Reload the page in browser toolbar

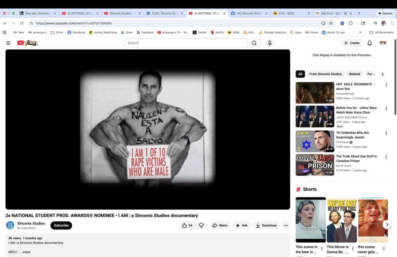(22, 23)
